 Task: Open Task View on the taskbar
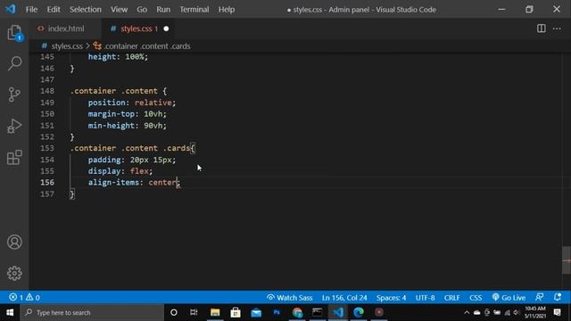[x=194, y=312]
